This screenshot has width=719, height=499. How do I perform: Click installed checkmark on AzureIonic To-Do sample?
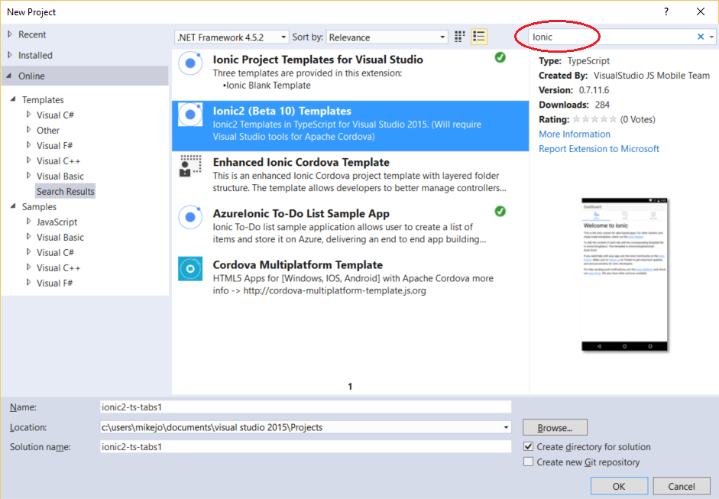500,212
